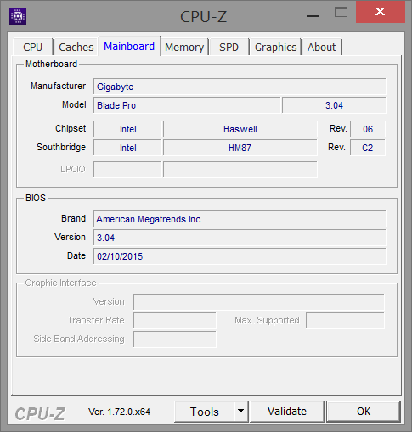Close the CPU-Z window

tap(381, 12)
